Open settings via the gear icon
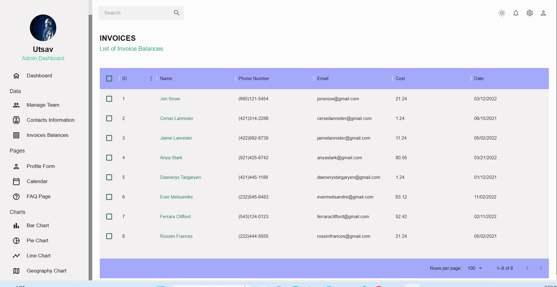The image size is (557, 287). (x=529, y=13)
